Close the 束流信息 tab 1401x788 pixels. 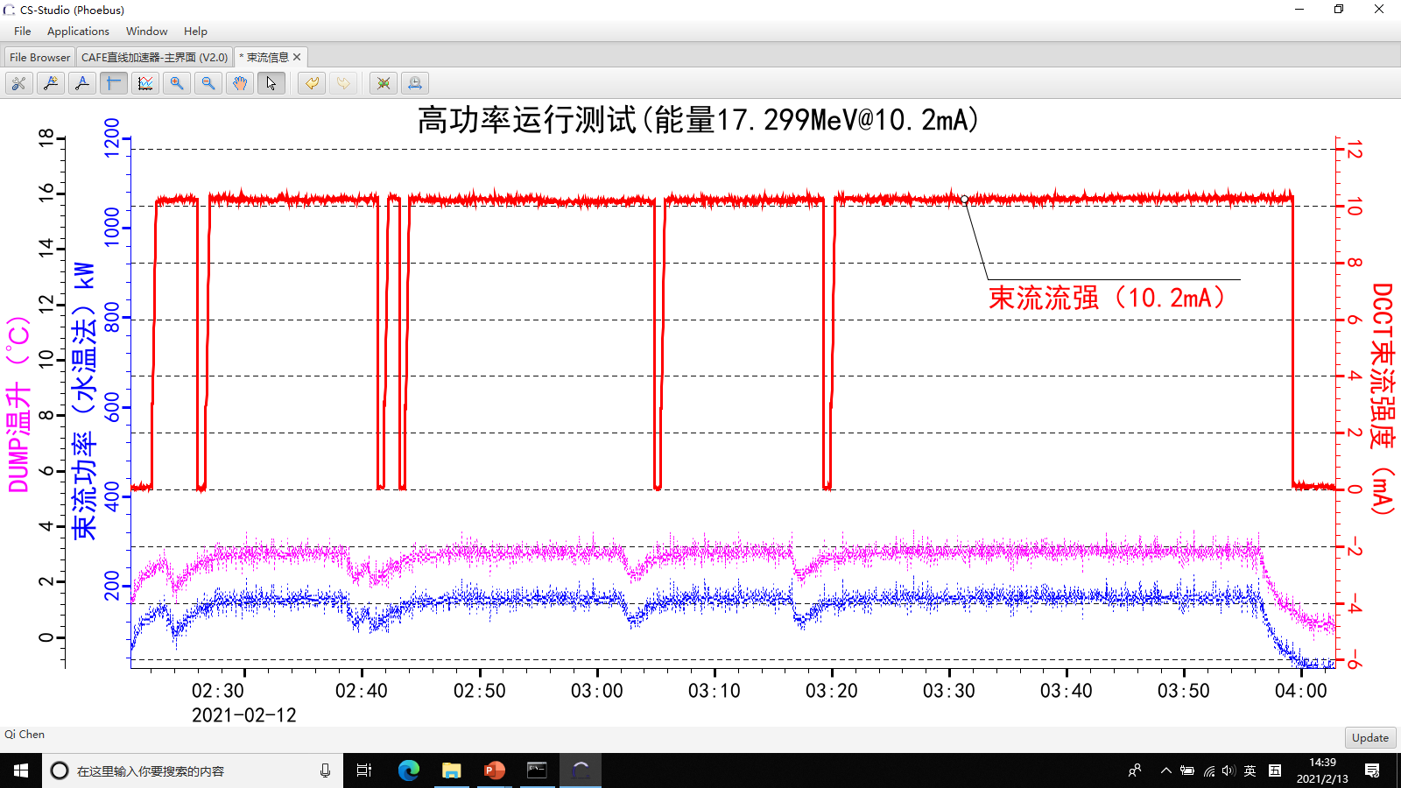[x=297, y=57]
